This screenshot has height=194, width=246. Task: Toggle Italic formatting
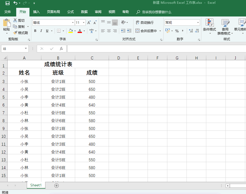tap(41, 31)
